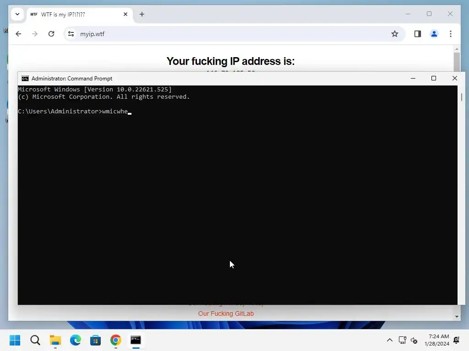Select the WTF is my IP tab

tap(79, 14)
